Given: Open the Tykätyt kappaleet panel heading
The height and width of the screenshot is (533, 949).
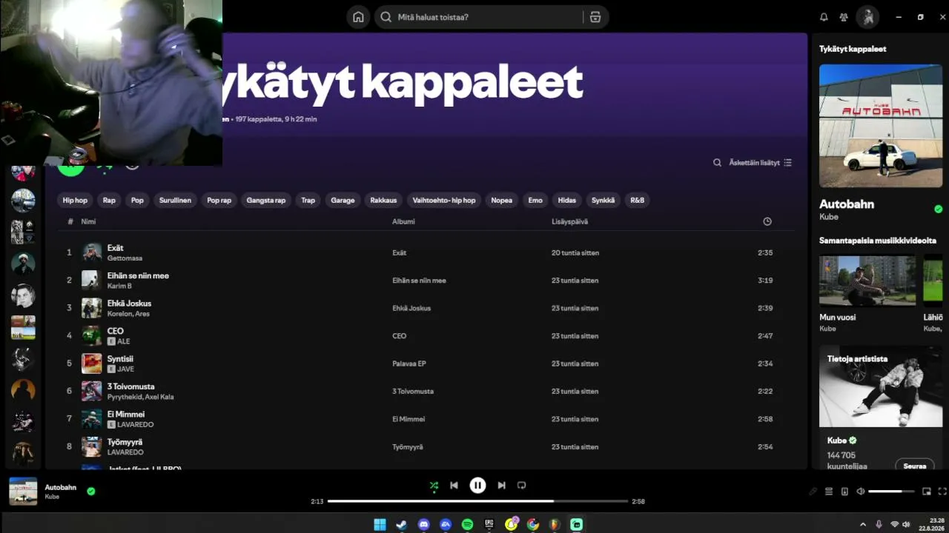Looking at the screenshot, I should coord(853,49).
